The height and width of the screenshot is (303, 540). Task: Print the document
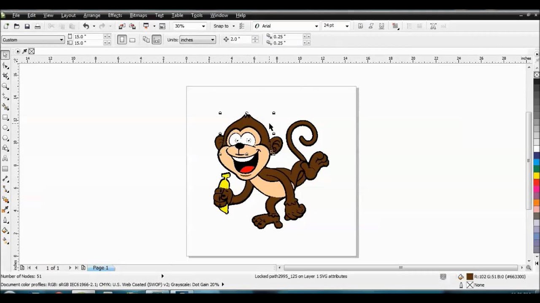pos(38,26)
